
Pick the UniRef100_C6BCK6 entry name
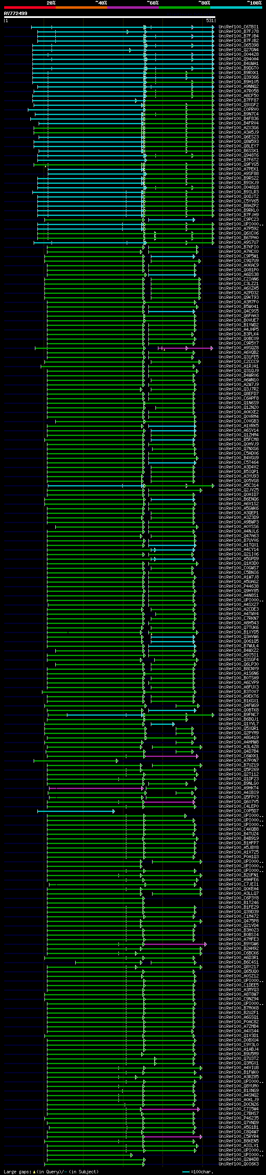(x=239, y=953)
